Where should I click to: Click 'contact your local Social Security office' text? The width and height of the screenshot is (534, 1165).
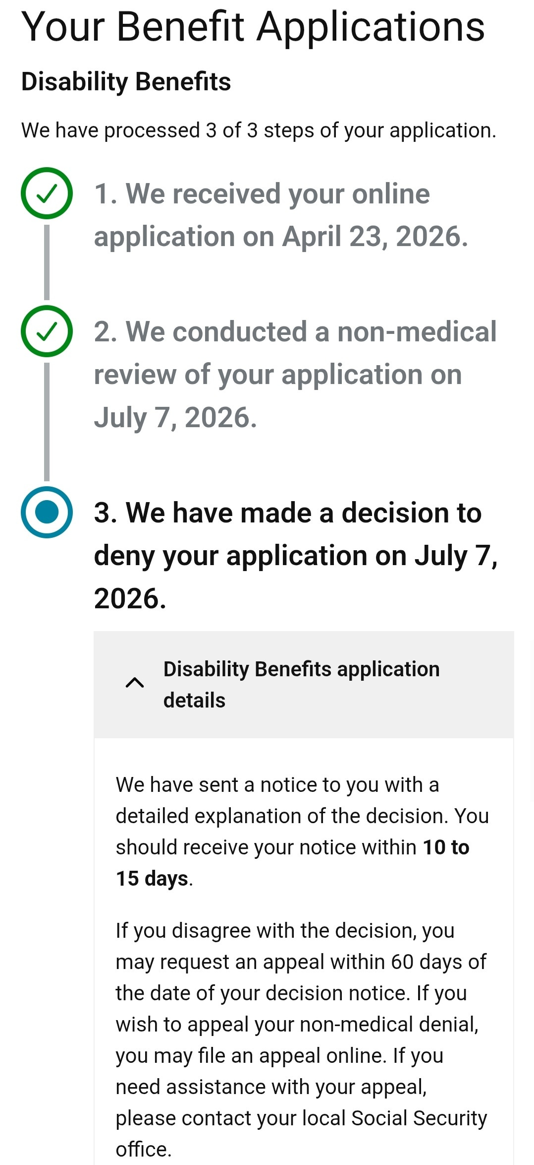301,1134
